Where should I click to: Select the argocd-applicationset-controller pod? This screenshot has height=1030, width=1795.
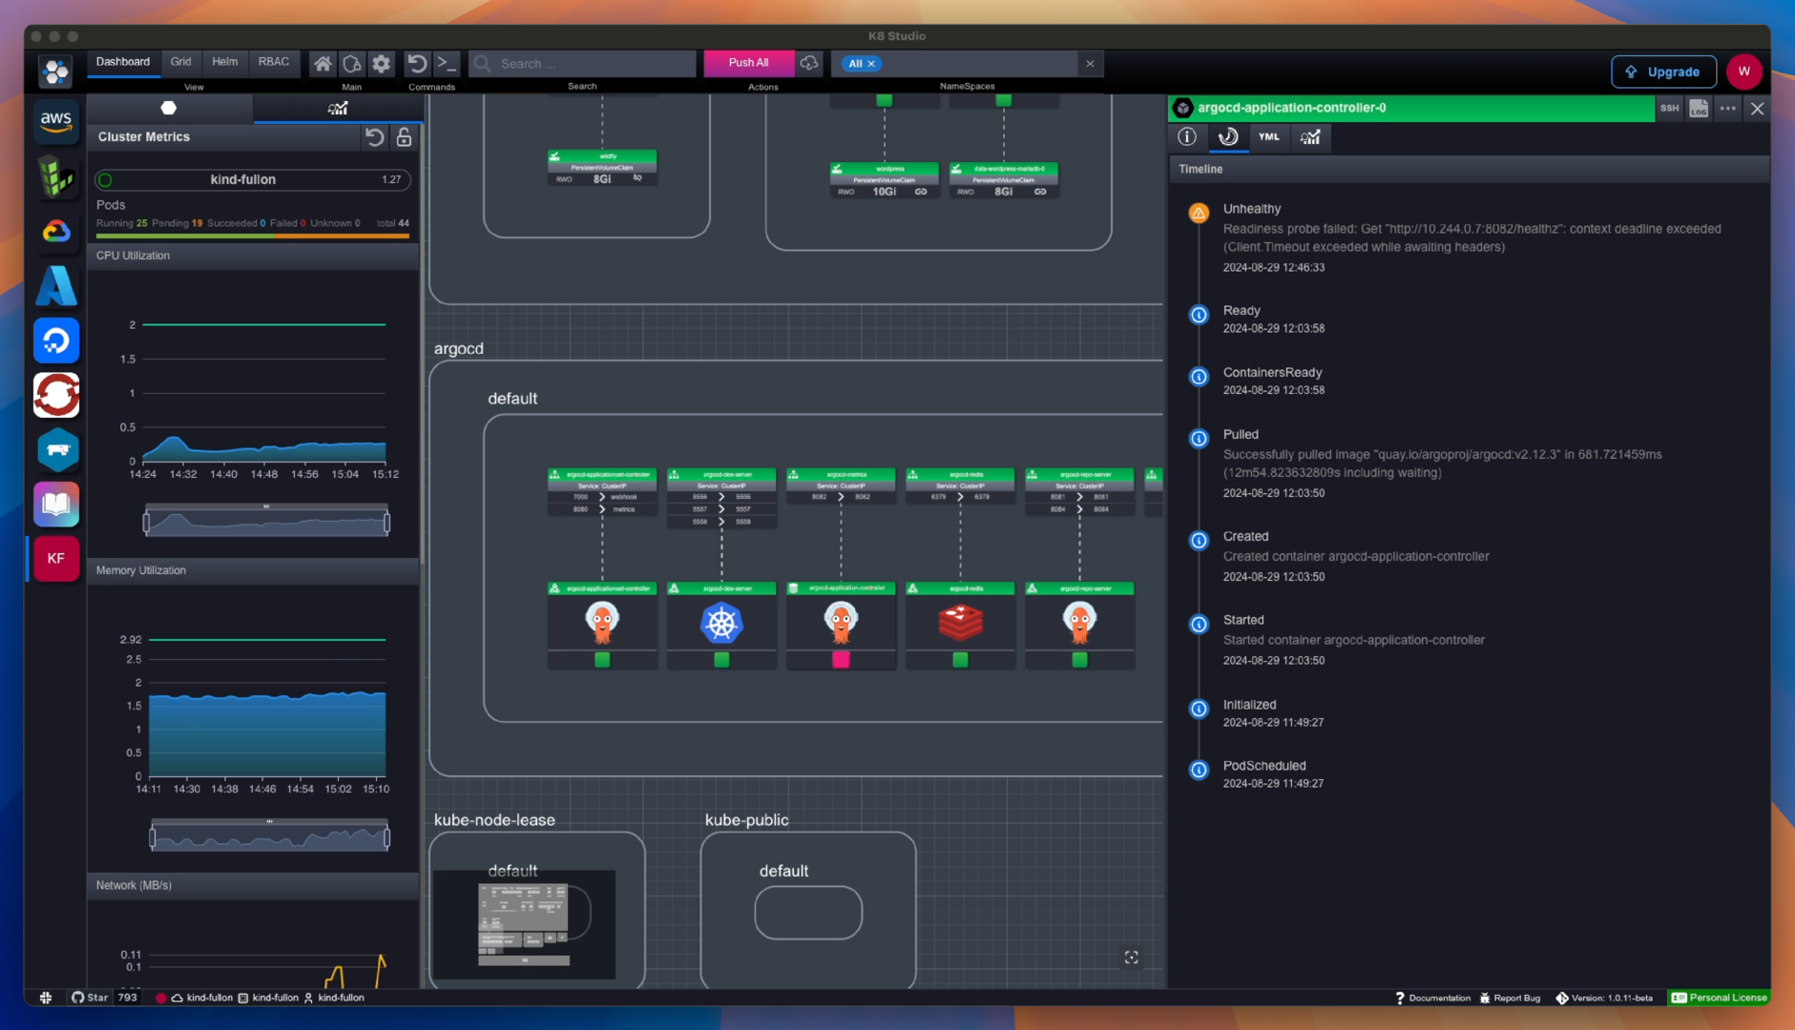pos(602,625)
